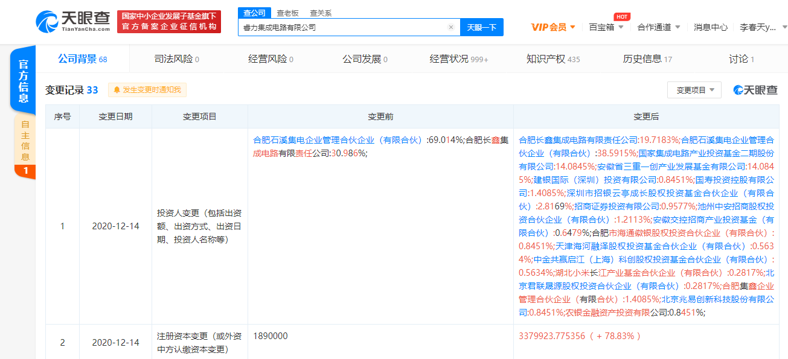Image resolution: width=788 pixels, height=359 pixels.
Task: Open the 变更项目 filter dropdown
Action: (x=694, y=90)
